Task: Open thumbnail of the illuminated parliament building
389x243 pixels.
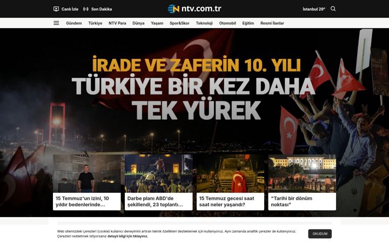Action: 302,173
